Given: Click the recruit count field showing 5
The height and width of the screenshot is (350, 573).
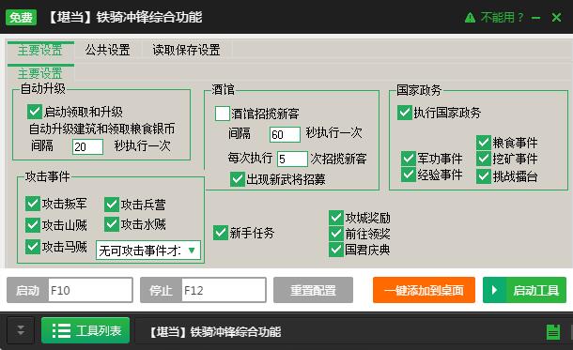Looking at the screenshot, I should point(292,159).
